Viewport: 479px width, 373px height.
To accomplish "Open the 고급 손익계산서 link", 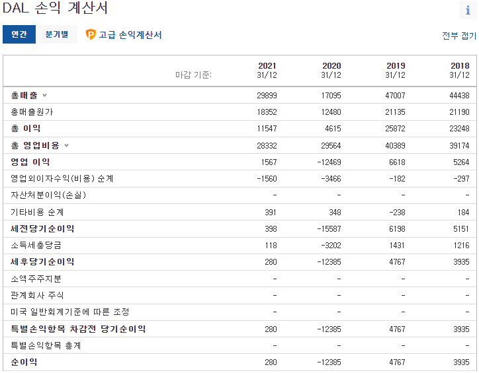I will tap(130, 35).
